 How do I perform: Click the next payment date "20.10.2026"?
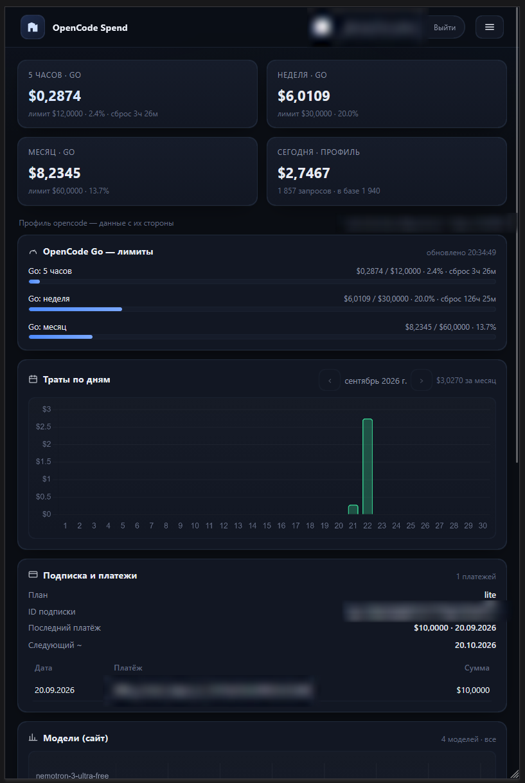476,645
